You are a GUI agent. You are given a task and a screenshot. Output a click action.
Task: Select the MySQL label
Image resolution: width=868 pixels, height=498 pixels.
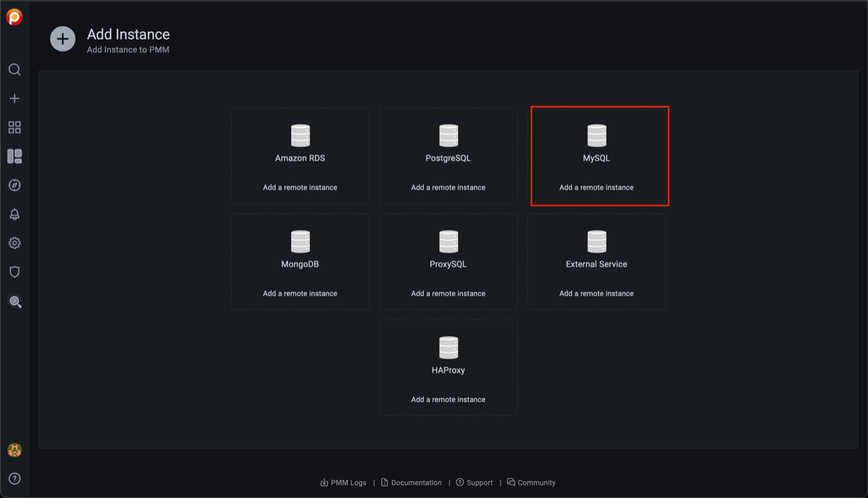click(596, 158)
